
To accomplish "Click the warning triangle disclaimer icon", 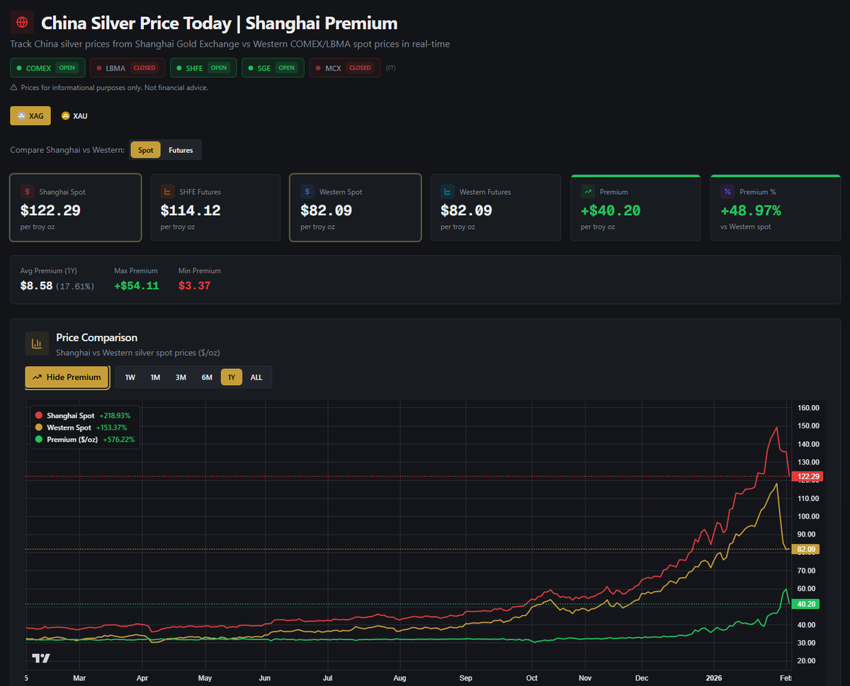I will tap(13, 88).
